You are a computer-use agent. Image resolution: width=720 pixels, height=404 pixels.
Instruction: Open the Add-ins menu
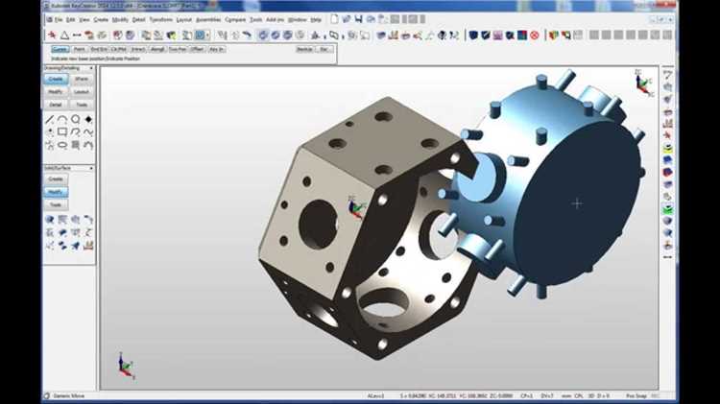tap(275, 20)
